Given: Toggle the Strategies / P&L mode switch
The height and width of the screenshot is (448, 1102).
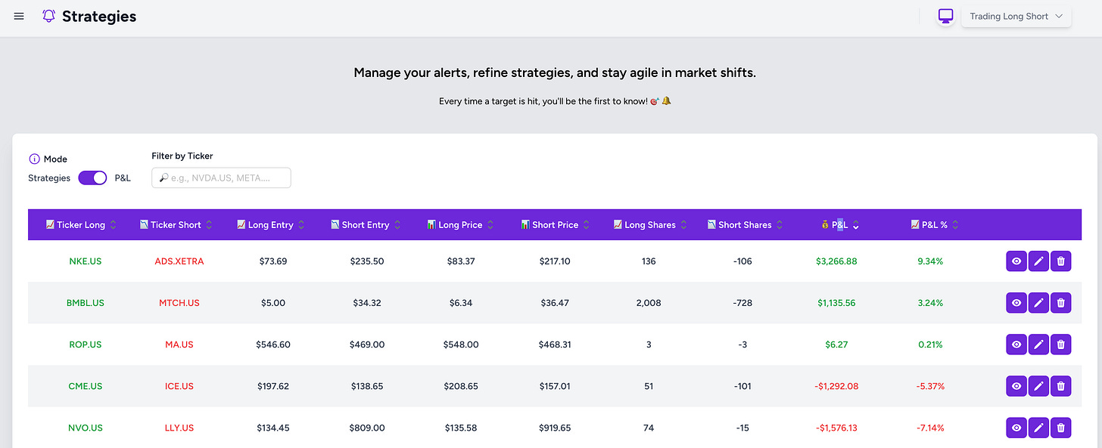Looking at the screenshot, I should [x=92, y=178].
